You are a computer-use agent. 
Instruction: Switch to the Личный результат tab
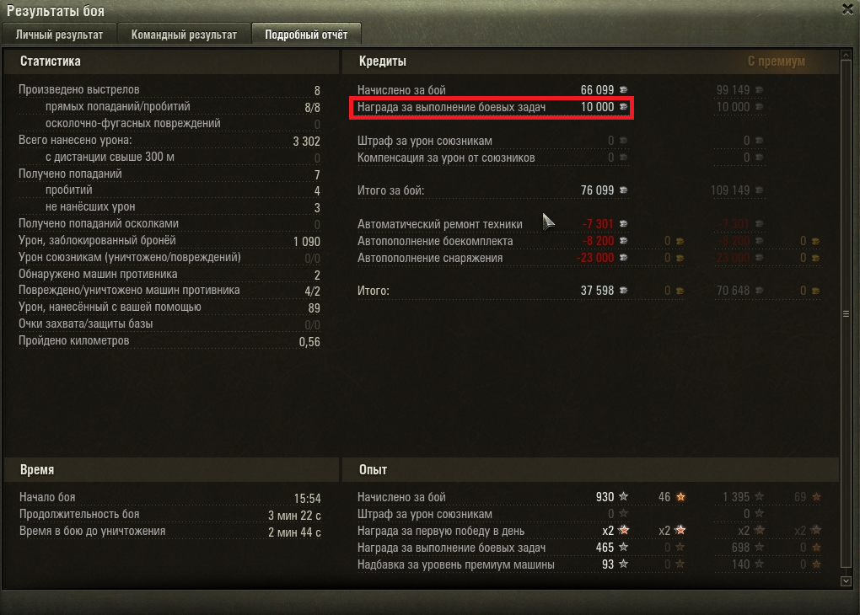59,34
